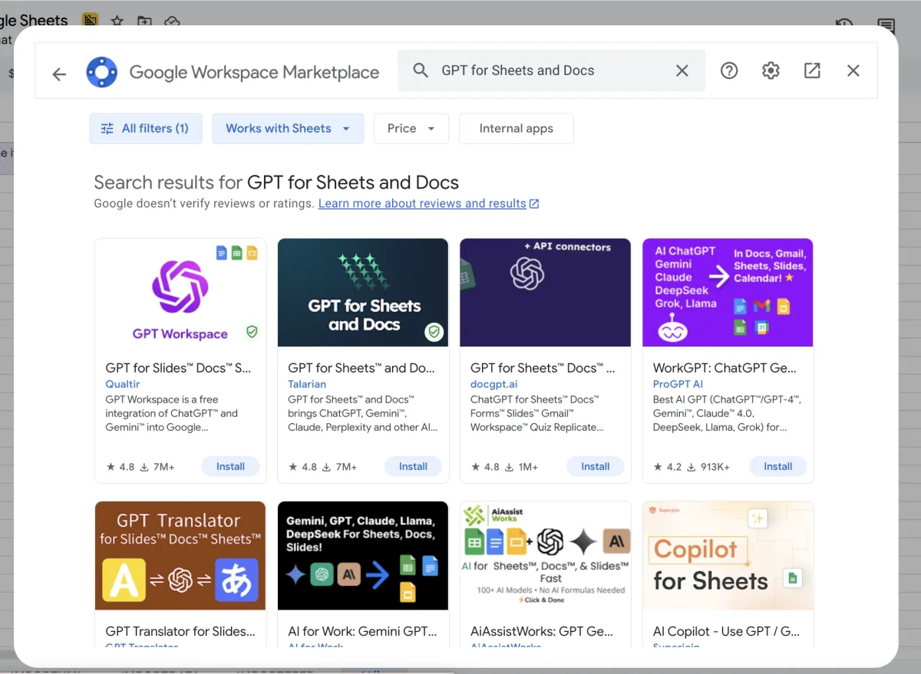Screen dimensions: 921x674
Task: Click the cloud save status icon in Sheets
Action: (x=172, y=21)
